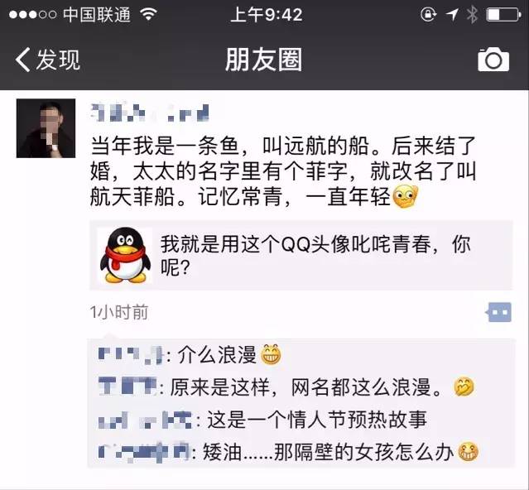Tap the camera icon to post
Image resolution: width=529 pixels, height=490 pixels.
click(x=493, y=60)
